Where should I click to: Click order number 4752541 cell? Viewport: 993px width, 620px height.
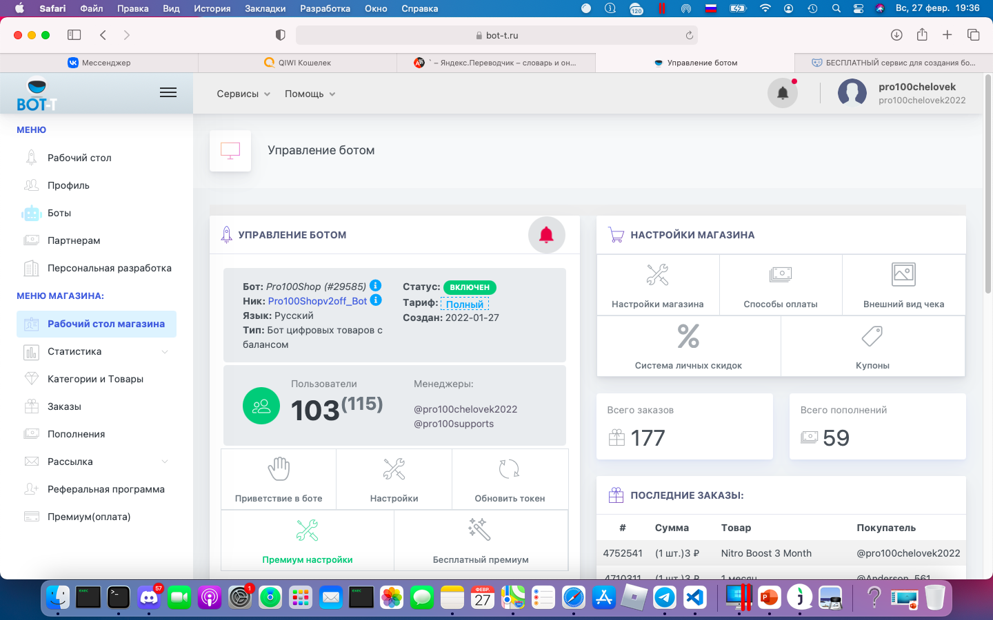coord(623,553)
